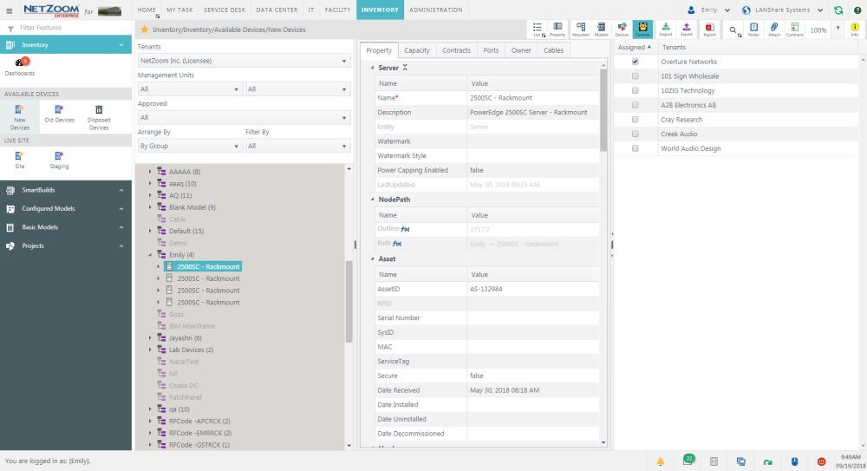The width and height of the screenshot is (867, 471).
Task: Click the Import toolbar icon
Action: [666, 29]
